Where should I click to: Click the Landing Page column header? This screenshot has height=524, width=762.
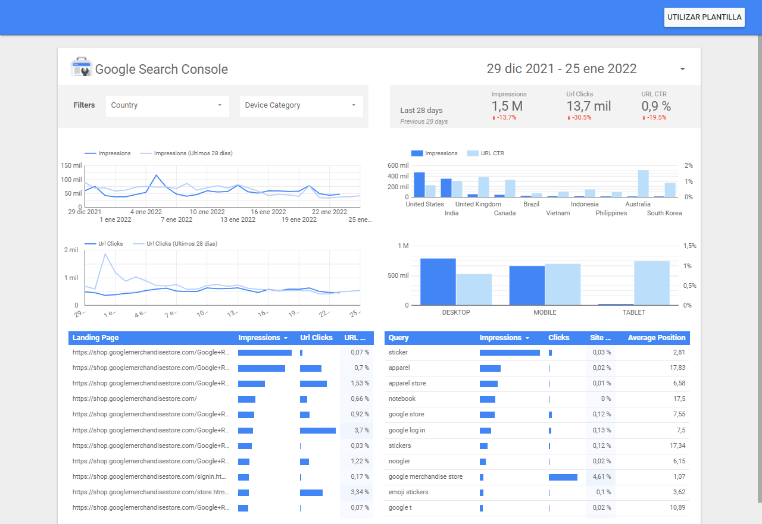(x=95, y=338)
